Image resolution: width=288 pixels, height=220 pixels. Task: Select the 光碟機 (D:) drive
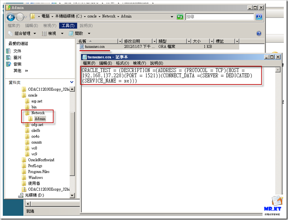[34, 195]
